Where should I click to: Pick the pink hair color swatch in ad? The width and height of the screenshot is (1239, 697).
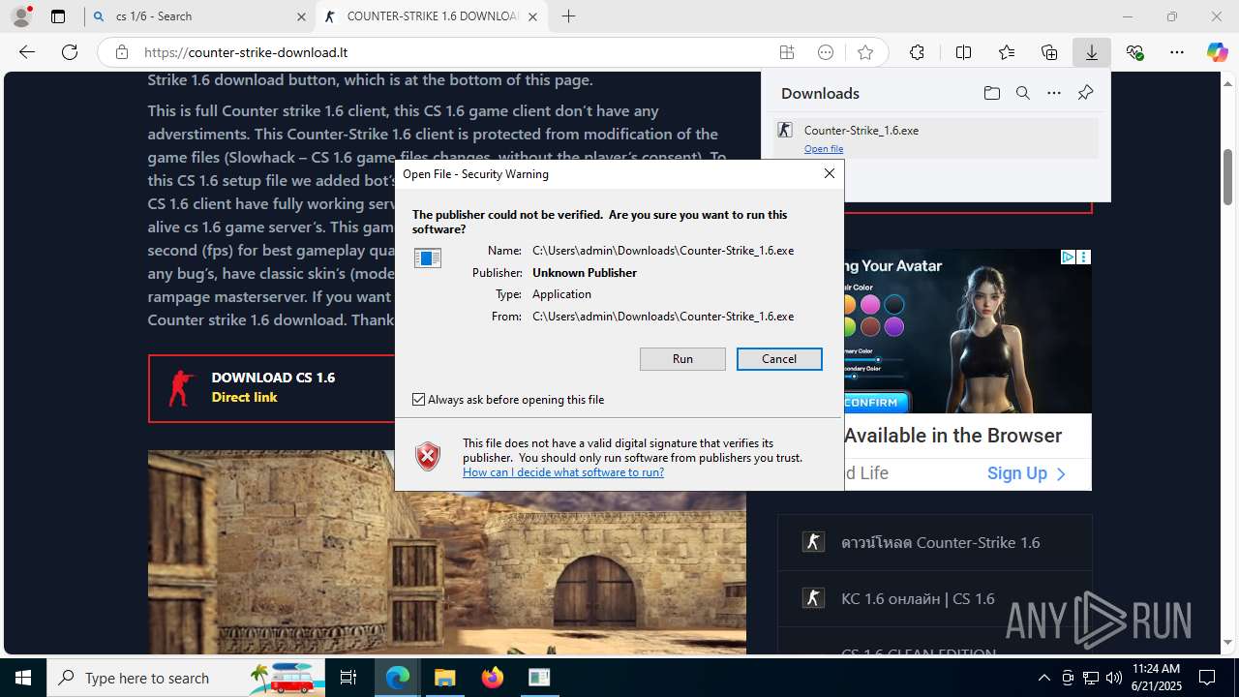(x=870, y=305)
